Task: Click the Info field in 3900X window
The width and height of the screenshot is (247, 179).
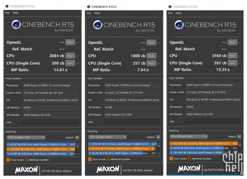Action: (51, 122)
